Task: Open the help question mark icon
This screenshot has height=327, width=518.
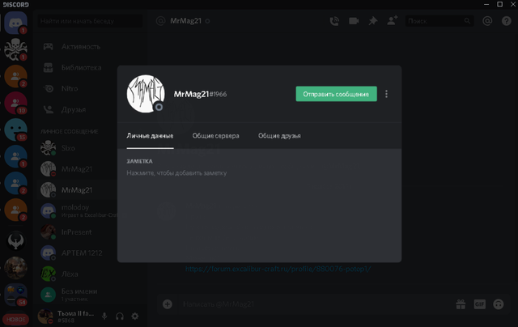Action: pyautogui.click(x=507, y=21)
